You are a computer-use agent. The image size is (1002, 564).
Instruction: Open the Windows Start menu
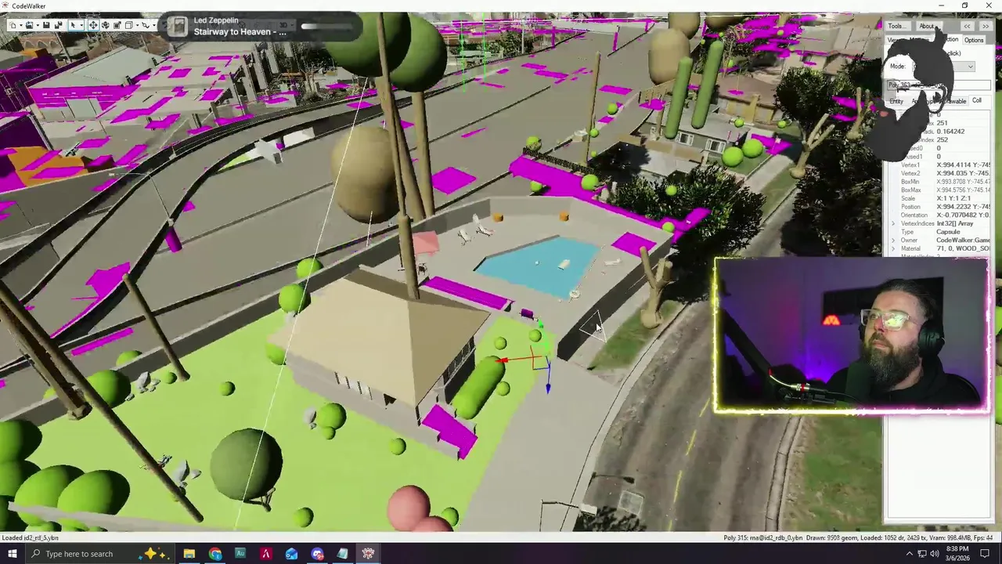tap(12, 554)
